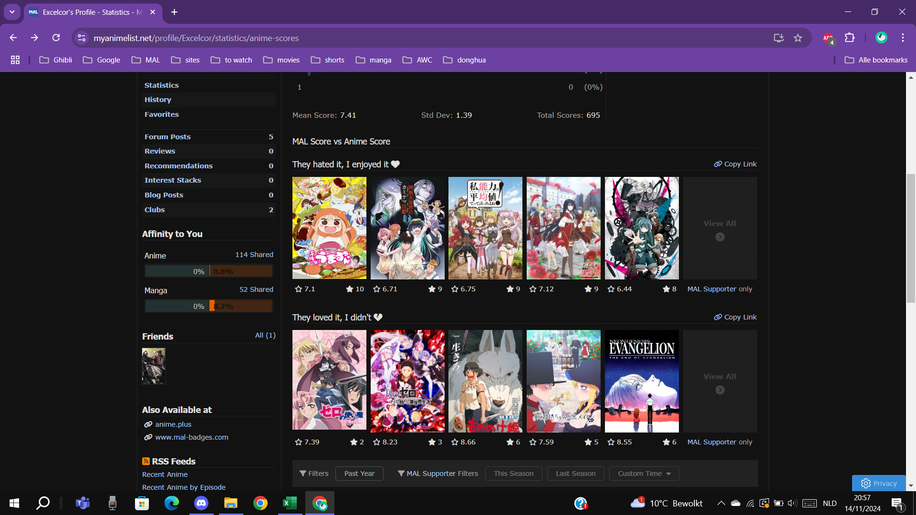The image size is (916, 515).
Task: Open the Recent Anime RSS feed
Action: click(165, 474)
